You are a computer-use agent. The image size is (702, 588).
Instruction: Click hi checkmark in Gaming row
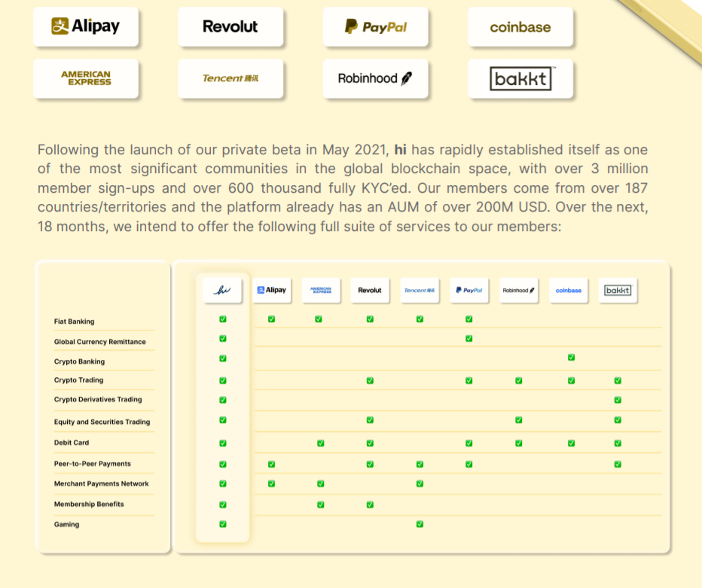(223, 524)
